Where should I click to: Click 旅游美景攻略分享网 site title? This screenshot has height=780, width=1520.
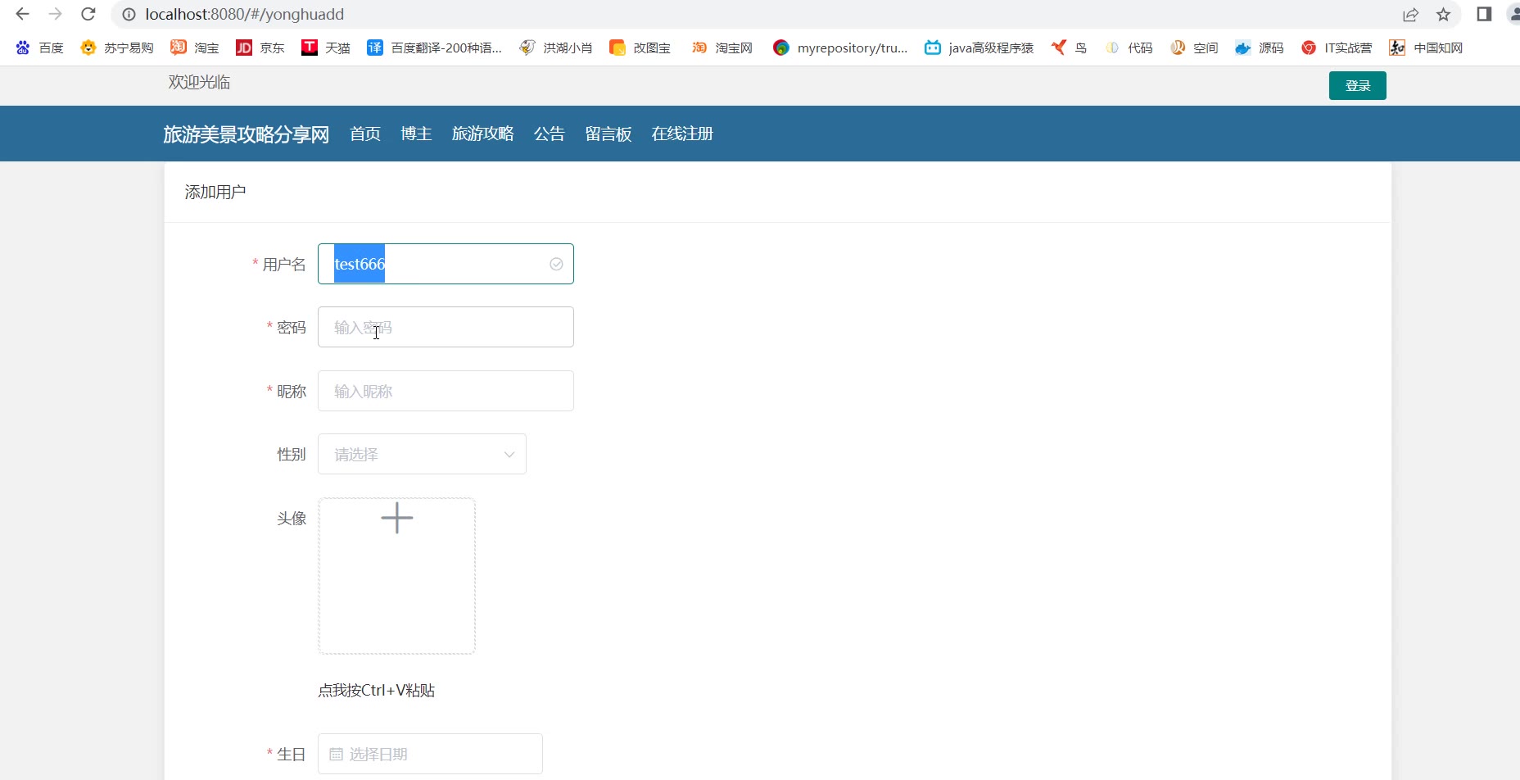[246, 134]
